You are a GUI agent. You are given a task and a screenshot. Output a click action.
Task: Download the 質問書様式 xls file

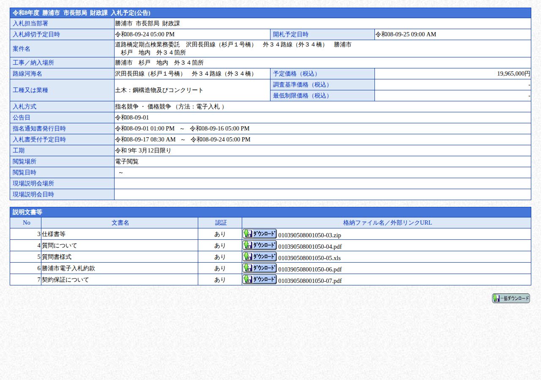tap(260, 256)
